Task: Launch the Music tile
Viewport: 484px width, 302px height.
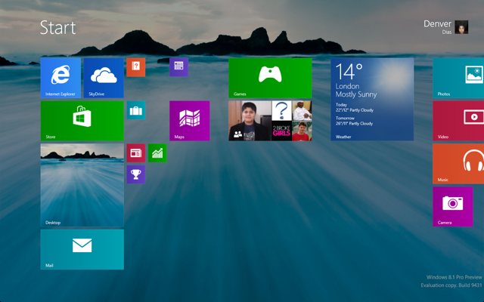Action: point(458,164)
